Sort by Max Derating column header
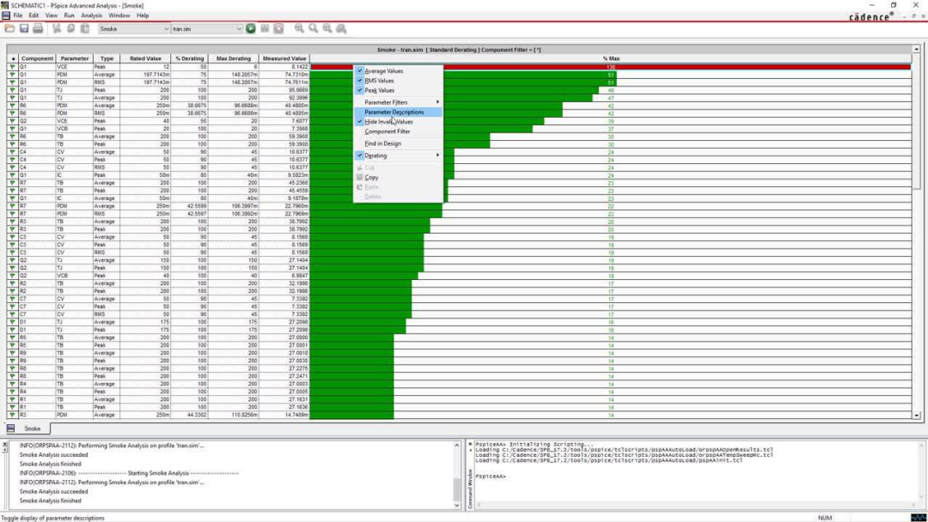 (233, 58)
